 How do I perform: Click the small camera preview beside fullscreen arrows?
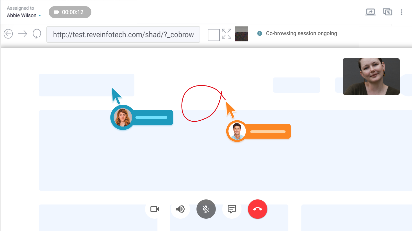click(241, 34)
